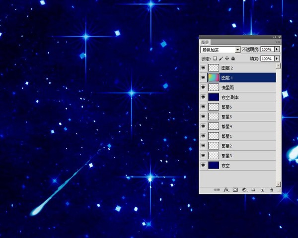Lock layer position with the move icon
The height and width of the screenshot is (238, 298).
click(227, 59)
